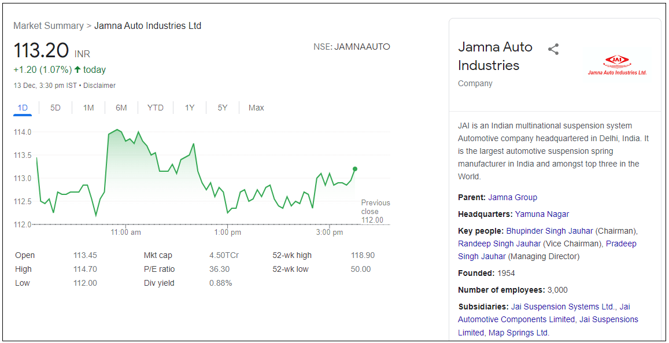The image size is (669, 343).
Task: Open Pradeep Singh Jauhar link
Action: 547,250
